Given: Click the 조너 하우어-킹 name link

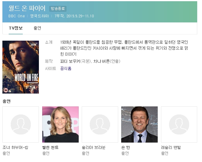Looking at the screenshot, I should point(16,147).
